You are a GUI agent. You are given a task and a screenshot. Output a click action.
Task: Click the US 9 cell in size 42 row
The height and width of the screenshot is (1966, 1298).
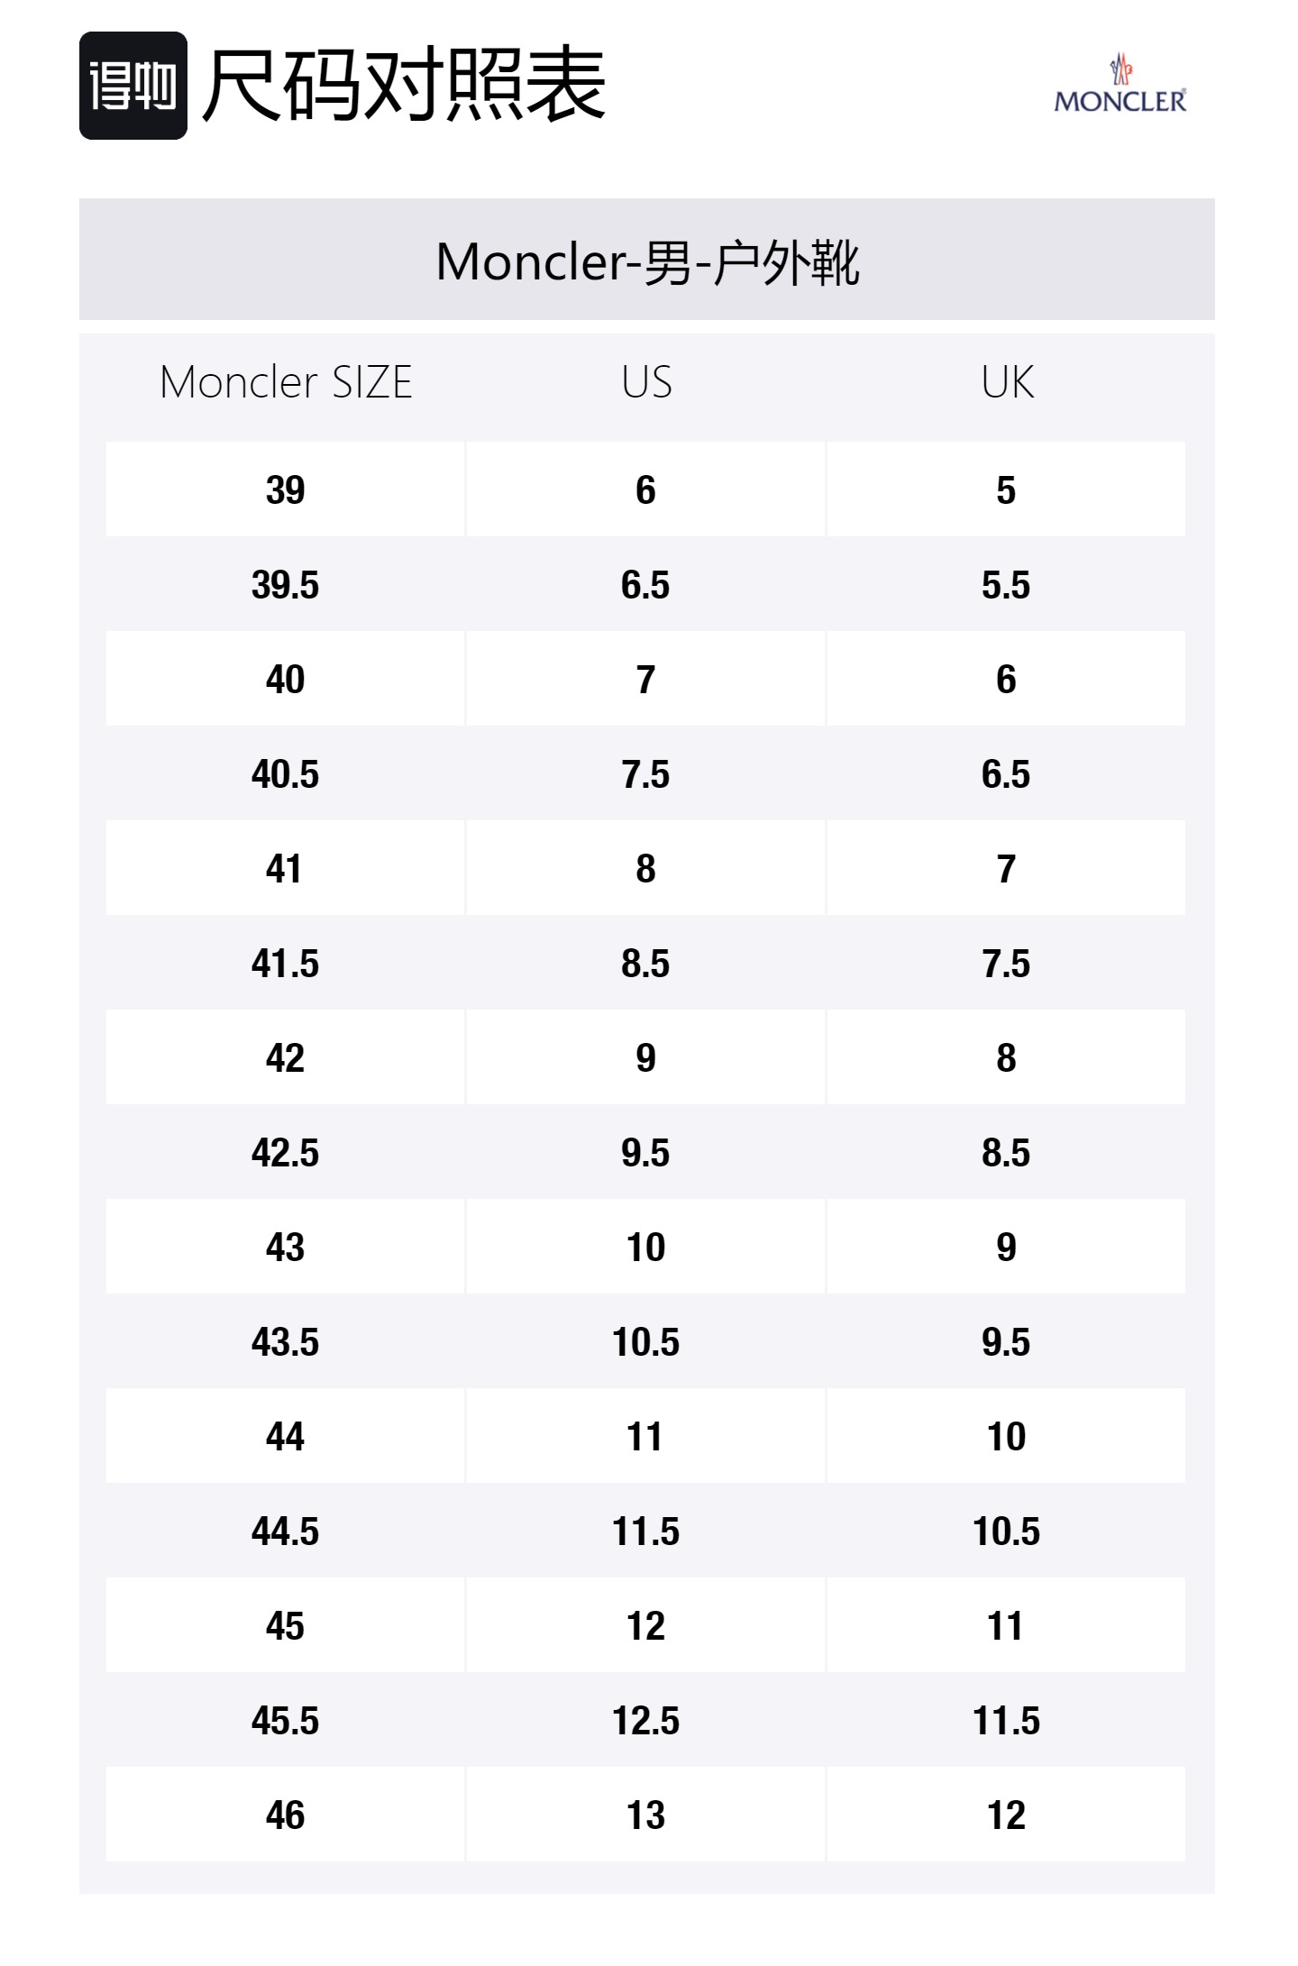pyautogui.click(x=645, y=1057)
